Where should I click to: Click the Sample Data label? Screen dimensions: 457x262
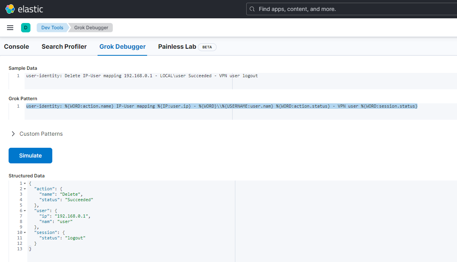coord(23,68)
